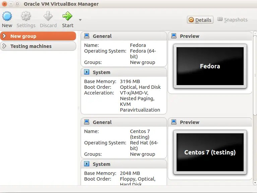Click the splitter handle beside machine list
The height and width of the screenshot is (193, 257).
78,108
